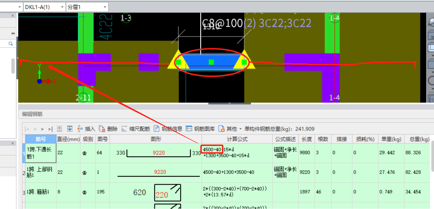
Task: Click 长度 column header
Action: (307, 139)
